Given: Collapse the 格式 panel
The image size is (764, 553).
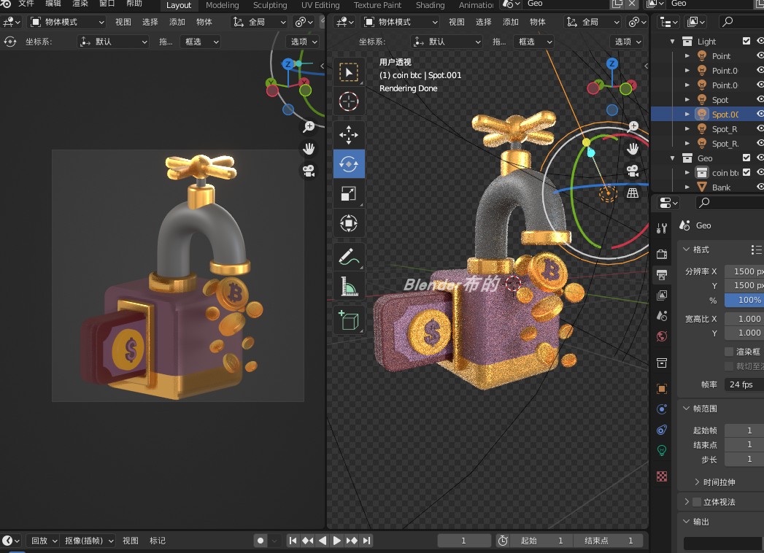Looking at the screenshot, I should click(x=686, y=250).
